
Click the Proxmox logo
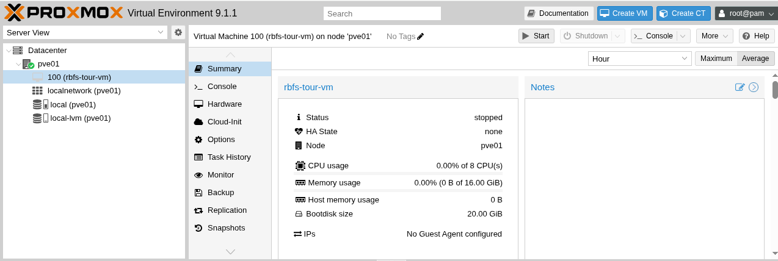(64, 12)
